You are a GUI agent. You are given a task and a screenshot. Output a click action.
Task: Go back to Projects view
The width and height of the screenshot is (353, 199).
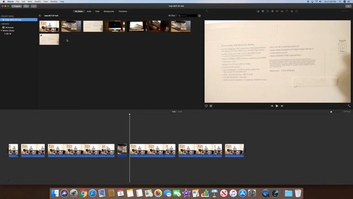tap(17, 6)
